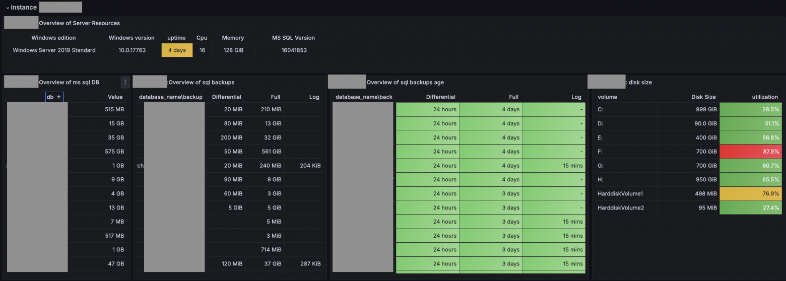Click the Differential header in sql backups age
786x281 pixels.
(440, 97)
